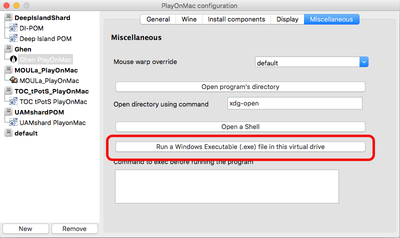Click the Mouse warp override label
The width and height of the screenshot is (400, 238).
click(145, 61)
